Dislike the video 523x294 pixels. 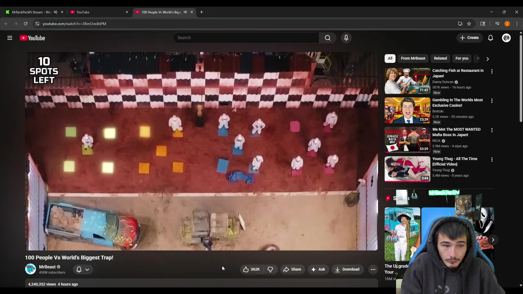pos(270,269)
